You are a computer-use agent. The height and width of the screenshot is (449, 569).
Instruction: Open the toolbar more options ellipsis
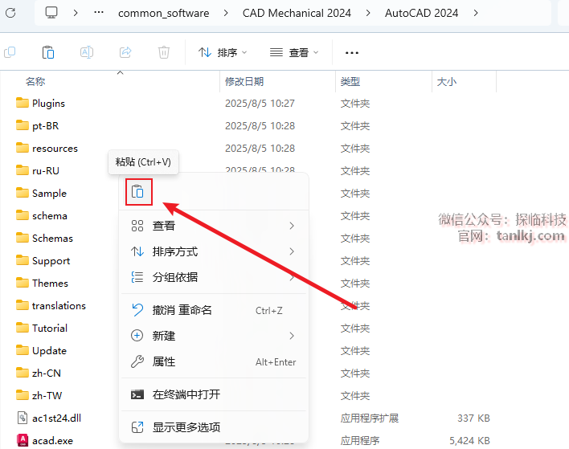pos(352,53)
